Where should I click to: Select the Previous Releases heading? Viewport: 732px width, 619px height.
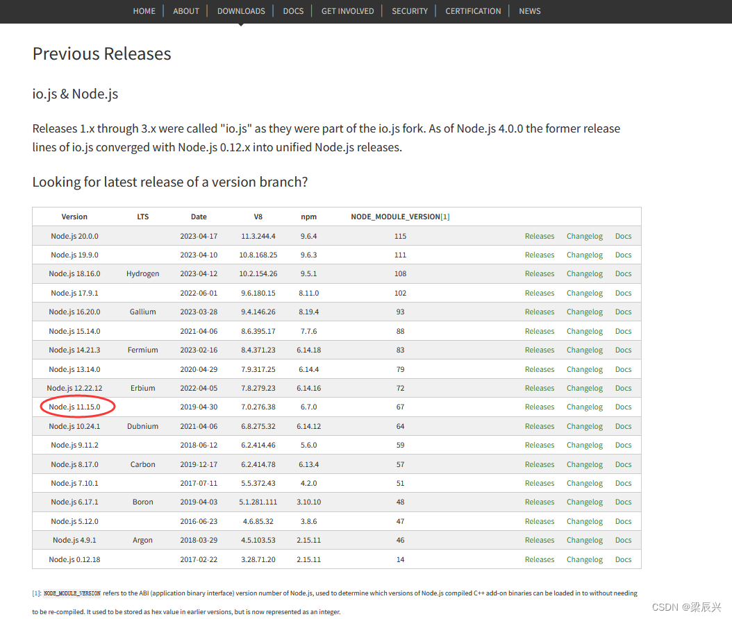(102, 53)
